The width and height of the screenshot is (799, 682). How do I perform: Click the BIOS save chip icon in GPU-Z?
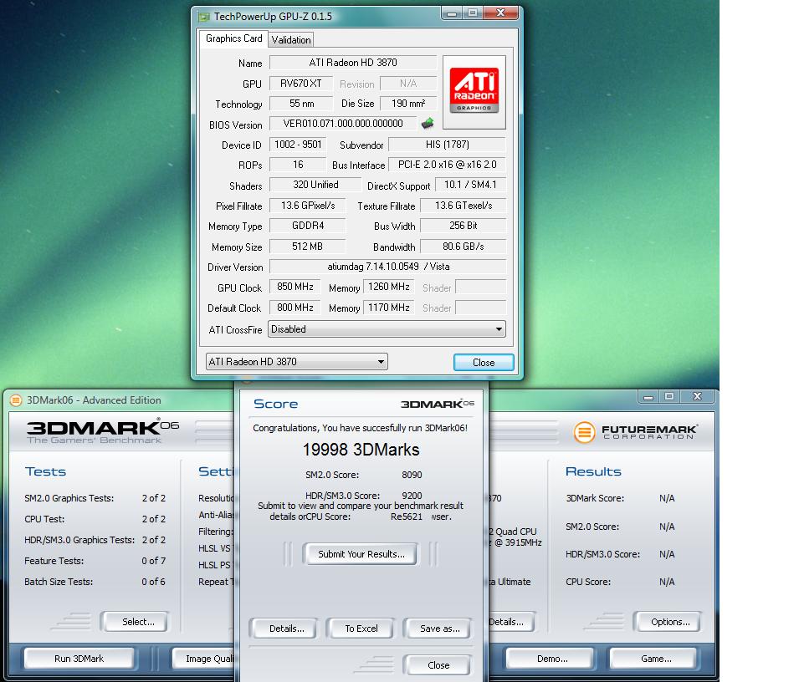pos(428,123)
